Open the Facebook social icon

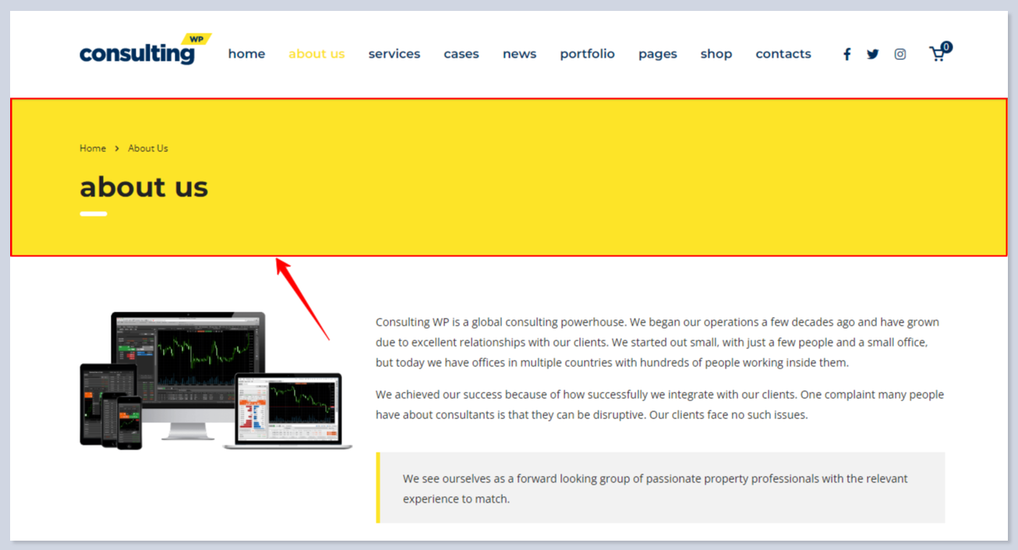tap(847, 55)
